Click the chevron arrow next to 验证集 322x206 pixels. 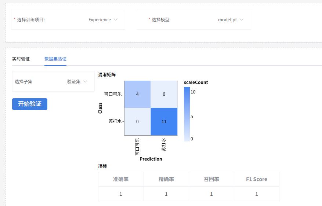click(x=85, y=81)
